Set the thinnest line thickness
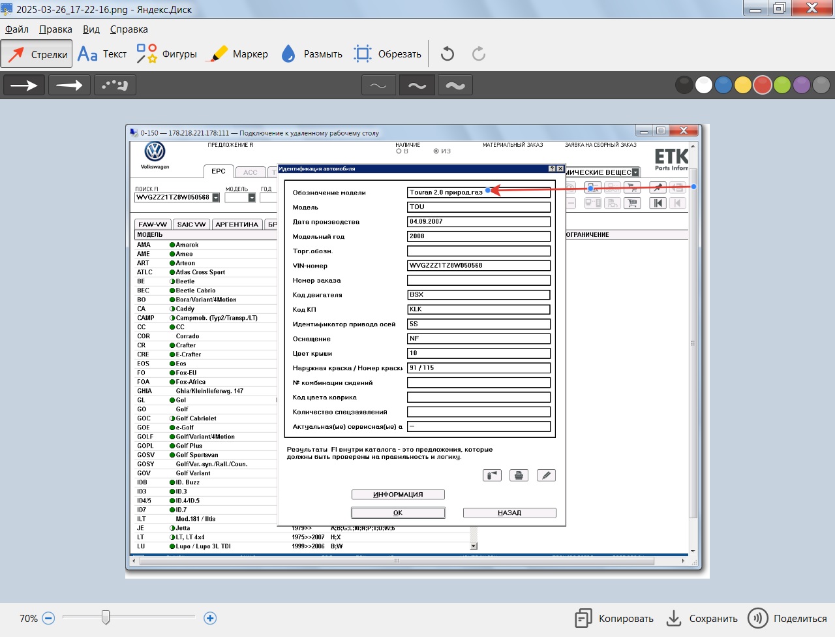 [x=378, y=85]
